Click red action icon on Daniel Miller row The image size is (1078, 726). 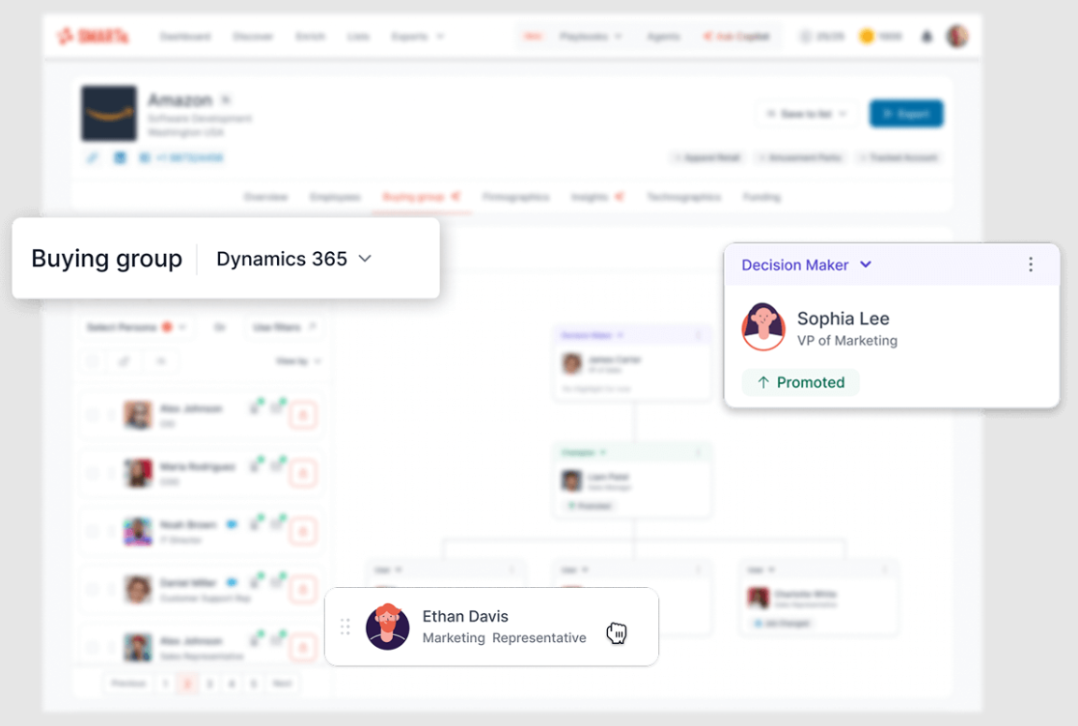point(303,589)
